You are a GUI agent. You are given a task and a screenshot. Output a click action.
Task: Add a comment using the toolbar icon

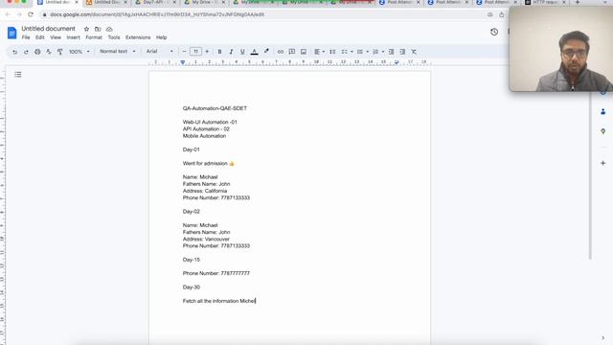coord(291,52)
